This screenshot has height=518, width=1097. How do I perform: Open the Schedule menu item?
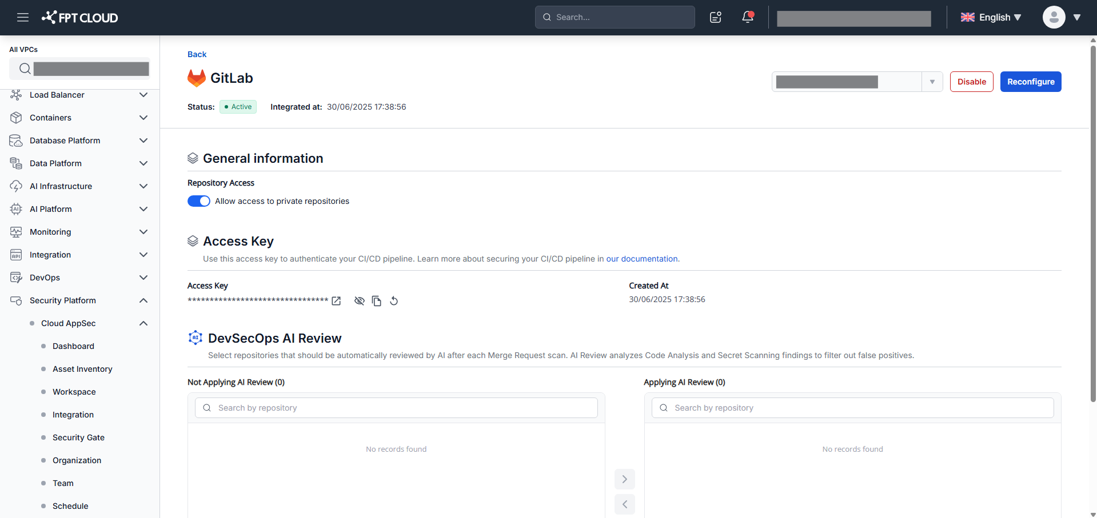(x=70, y=506)
